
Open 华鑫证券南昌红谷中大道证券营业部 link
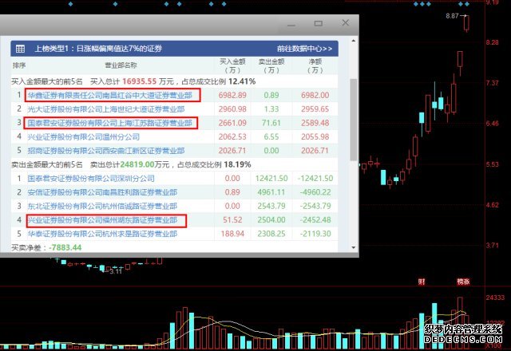pos(108,95)
